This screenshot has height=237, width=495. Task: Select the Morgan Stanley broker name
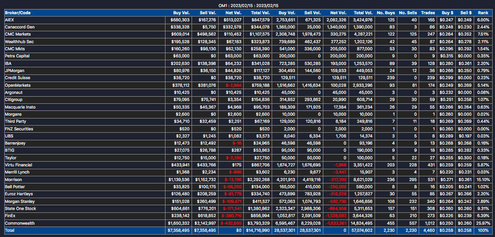coord(20,201)
